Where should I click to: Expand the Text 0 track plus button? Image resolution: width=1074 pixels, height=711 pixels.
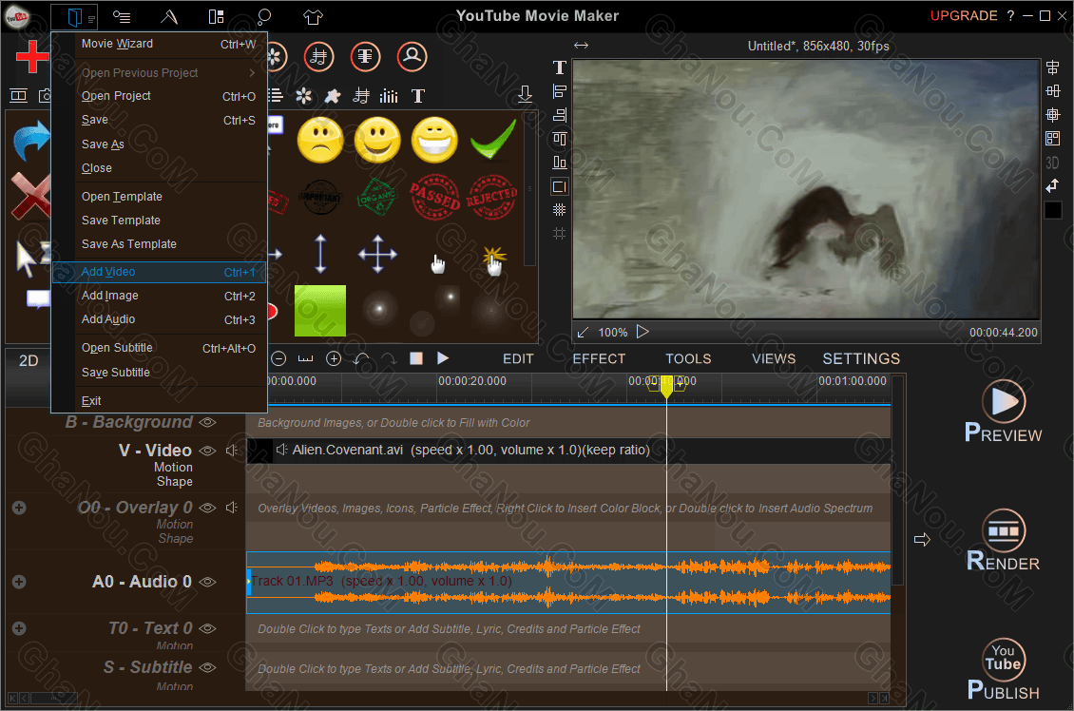(19, 628)
